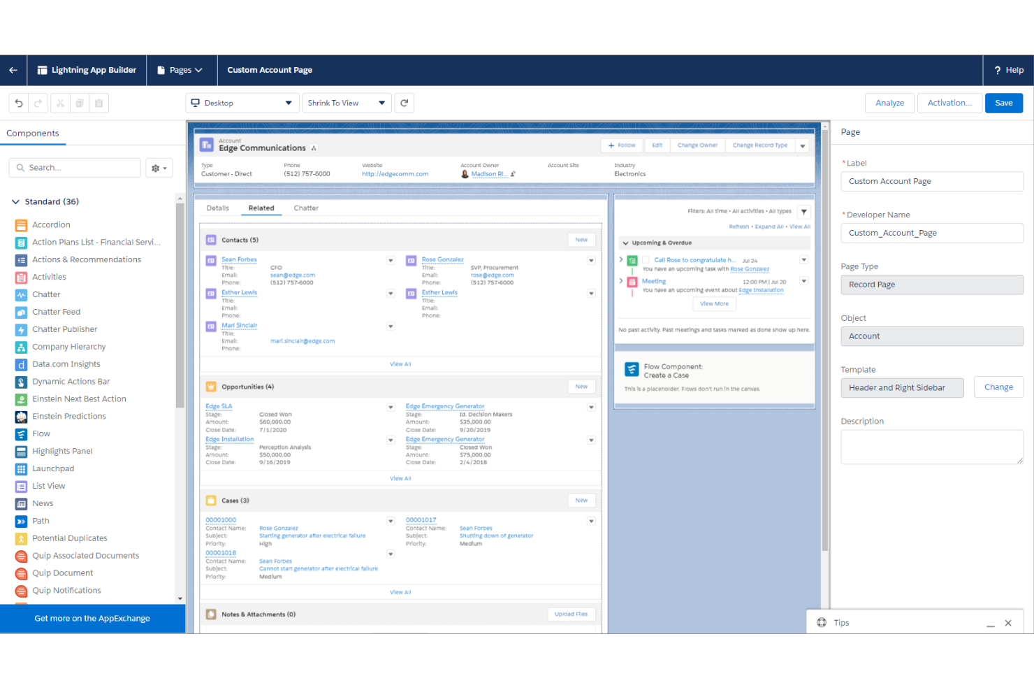Click the refresh canvas icon

coord(404,103)
